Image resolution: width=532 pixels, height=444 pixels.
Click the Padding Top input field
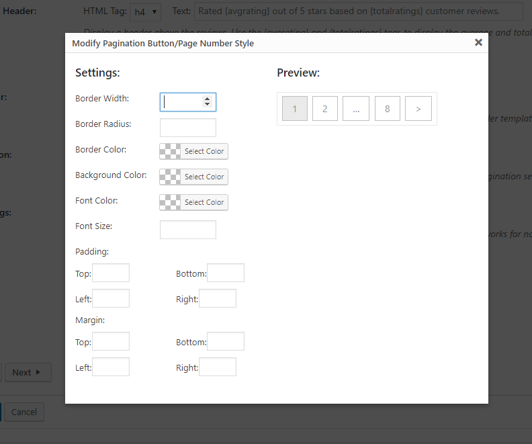(111, 273)
